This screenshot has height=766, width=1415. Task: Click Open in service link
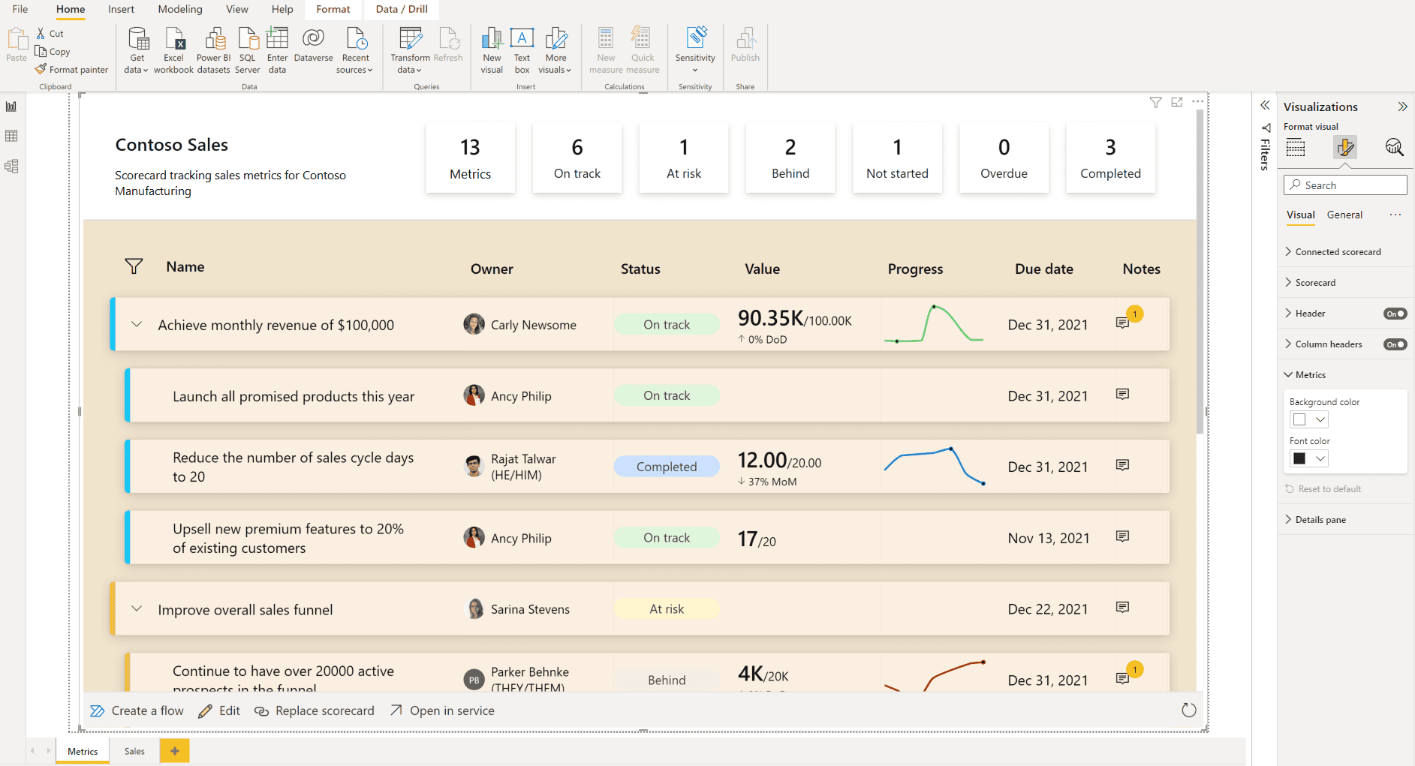[x=442, y=710]
